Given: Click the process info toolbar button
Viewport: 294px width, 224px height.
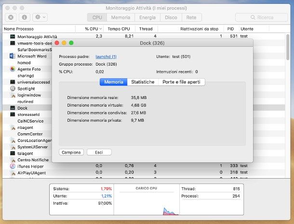Looking at the screenshot, I should click(x=25, y=17).
